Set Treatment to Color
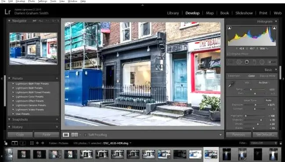The width and height of the screenshot is (285, 162). tap(252, 76)
